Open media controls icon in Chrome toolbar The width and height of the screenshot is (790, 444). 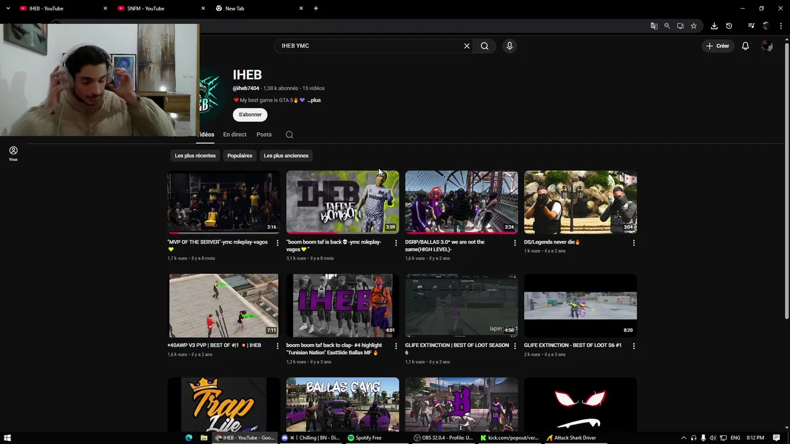point(751,26)
